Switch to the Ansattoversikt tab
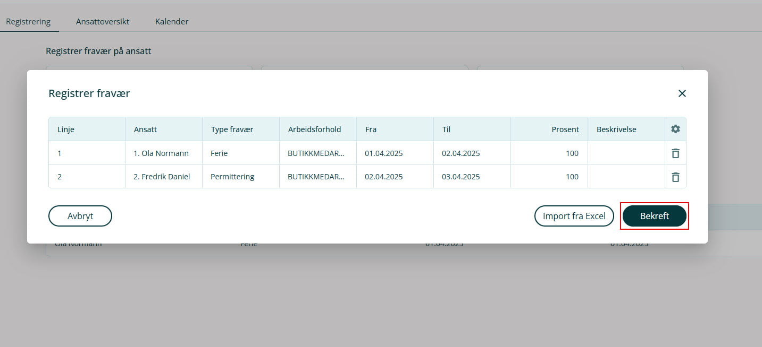Viewport: 762px width, 347px height. click(x=103, y=22)
